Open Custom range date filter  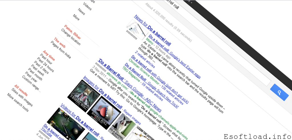(x=31, y=84)
